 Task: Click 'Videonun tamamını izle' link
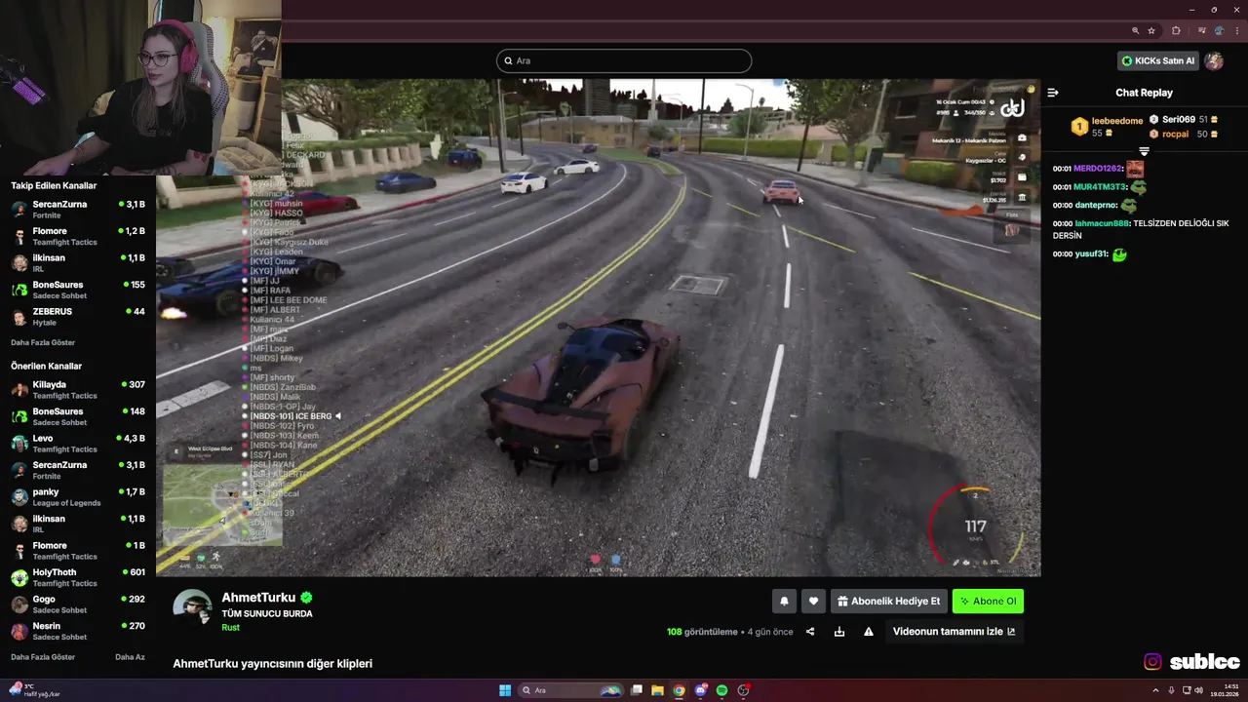954,632
